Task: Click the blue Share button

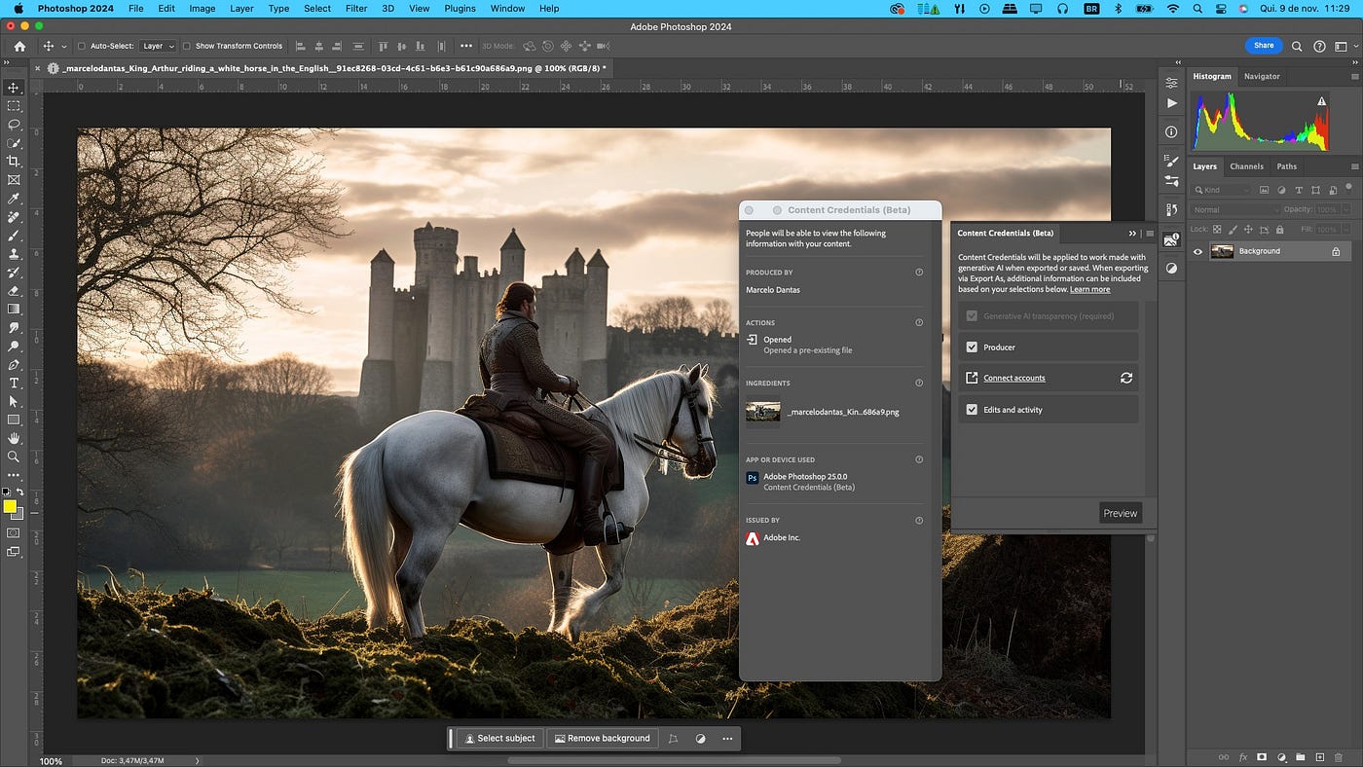Action: pos(1264,46)
